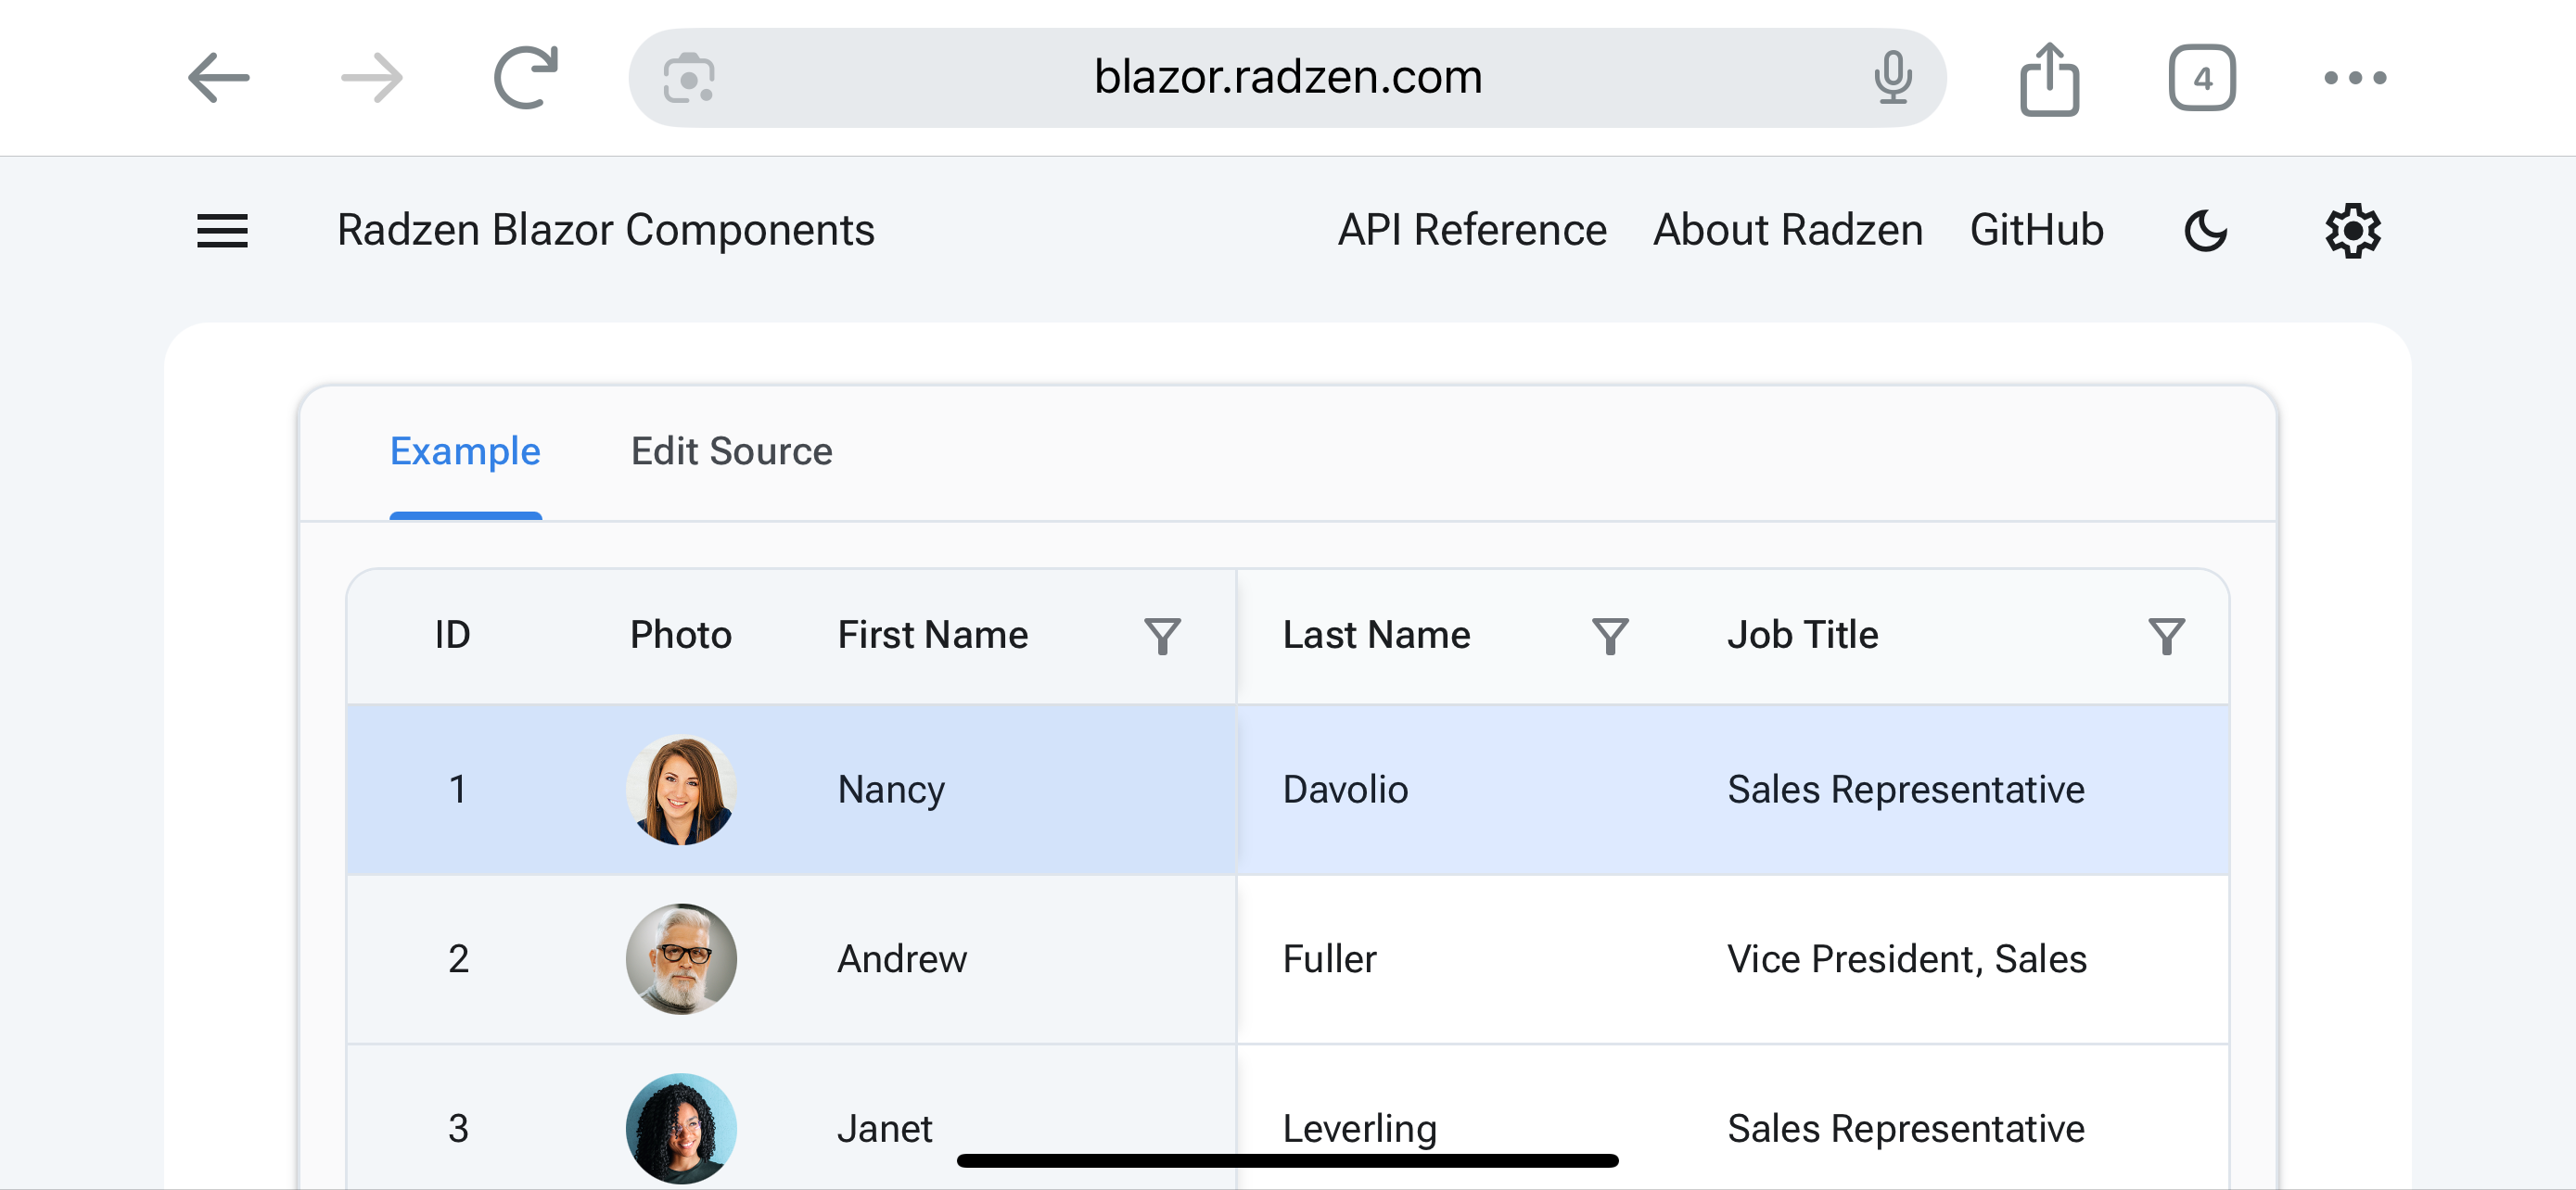Image resolution: width=2576 pixels, height=1190 pixels.
Task: Open the hamburger sidebar menu
Action: coord(222,231)
